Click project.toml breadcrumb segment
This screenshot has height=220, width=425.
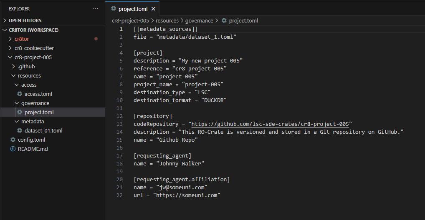[x=243, y=20]
